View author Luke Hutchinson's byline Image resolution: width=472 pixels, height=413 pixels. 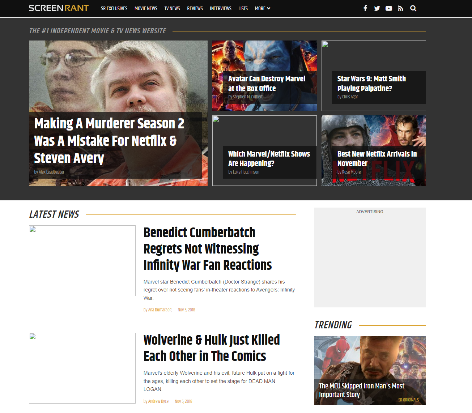[x=244, y=172]
